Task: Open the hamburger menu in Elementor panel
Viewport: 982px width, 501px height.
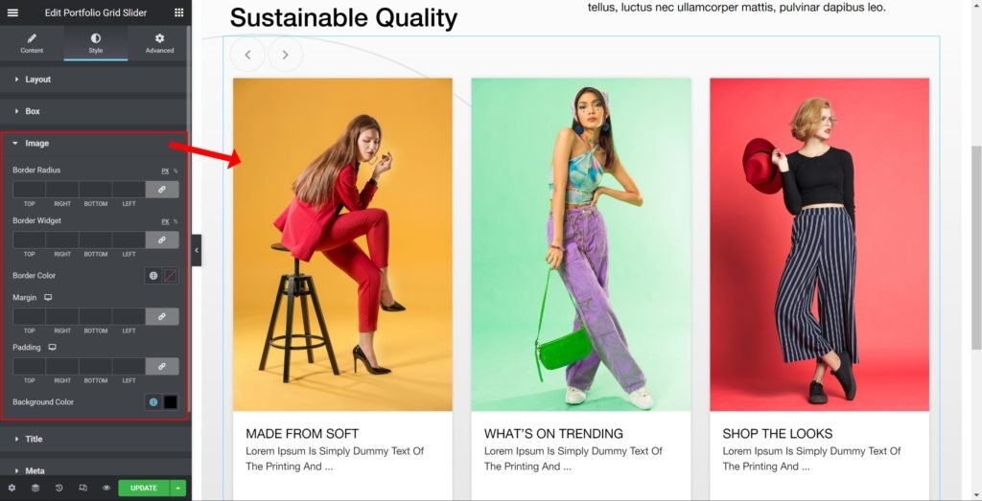Action: click(12, 12)
